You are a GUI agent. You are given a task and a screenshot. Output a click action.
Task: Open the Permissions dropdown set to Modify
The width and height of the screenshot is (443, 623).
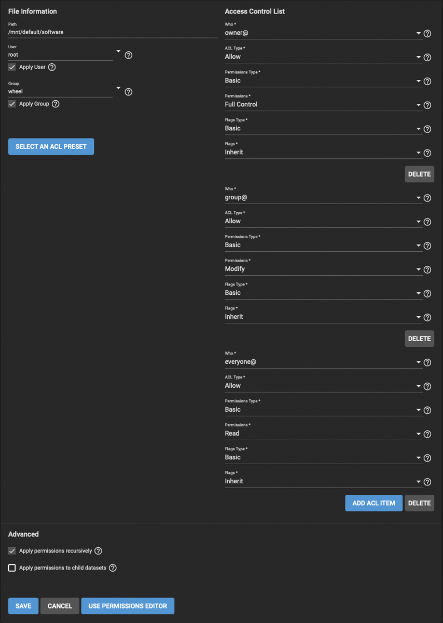[x=323, y=269]
